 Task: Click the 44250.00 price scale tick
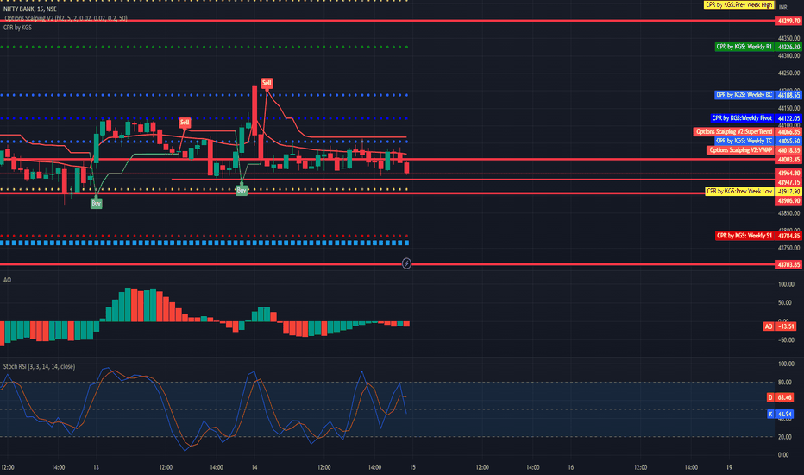(x=788, y=73)
